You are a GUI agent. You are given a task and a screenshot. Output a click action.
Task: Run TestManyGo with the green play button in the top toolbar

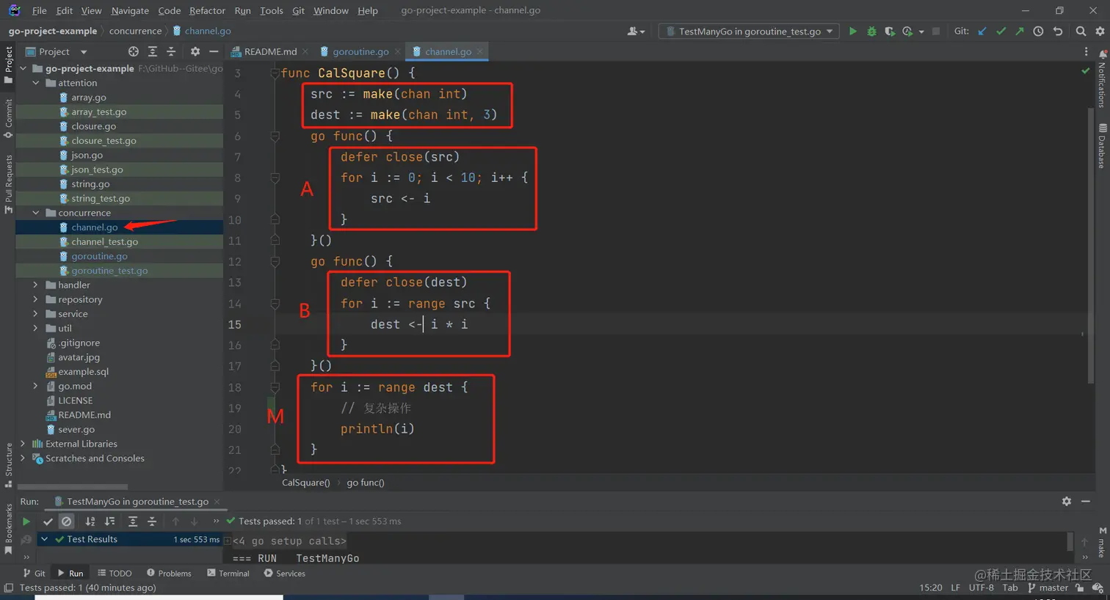[x=852, y=32]
